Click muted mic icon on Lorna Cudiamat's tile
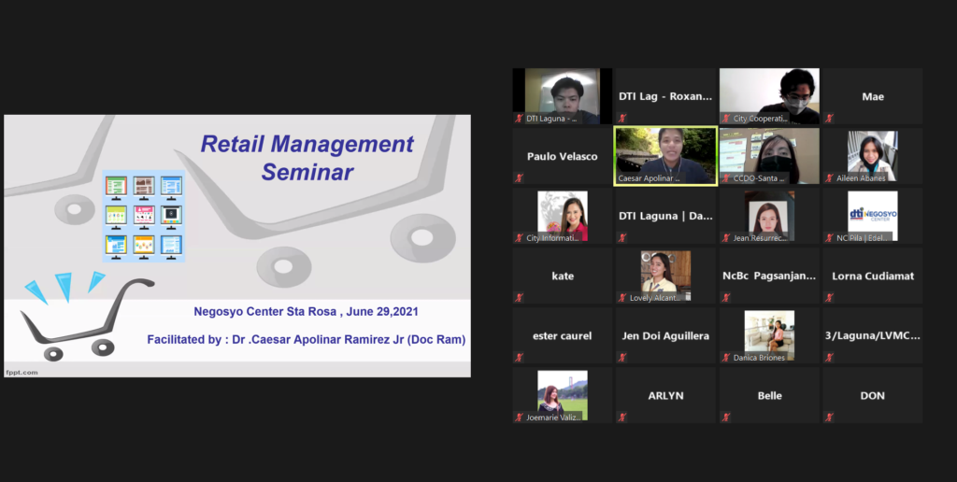The height and width of the screenshot is (482, 957). [828, 297]
